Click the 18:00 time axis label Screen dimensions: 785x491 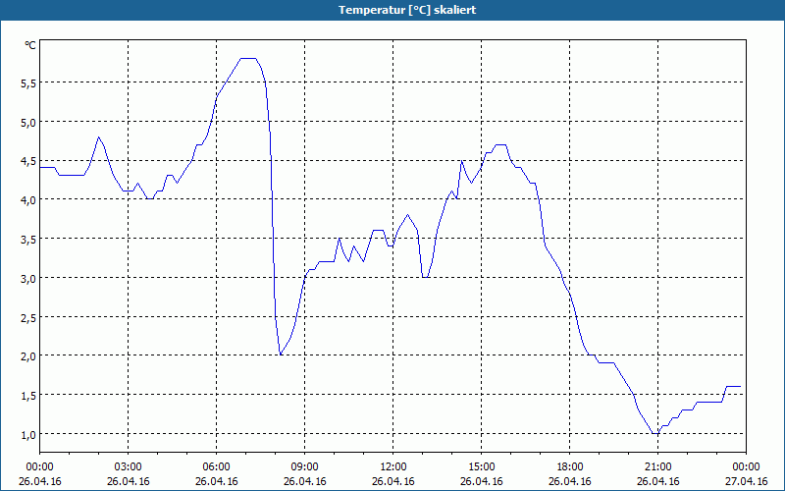tap(570, 467)
